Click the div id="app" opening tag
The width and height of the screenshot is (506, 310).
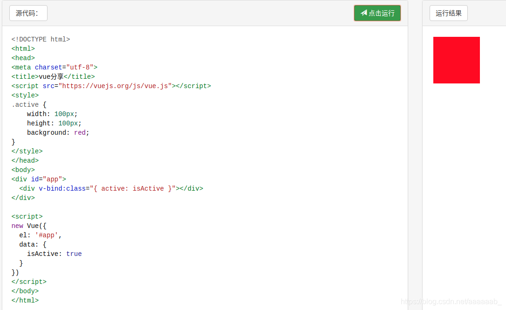39,179
